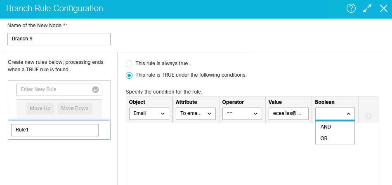Image resolution: width=392 pixels, height=185 pixels.
Task: Add condition row with plus icon
Action: pyautogui.click(x=368, y=116)
